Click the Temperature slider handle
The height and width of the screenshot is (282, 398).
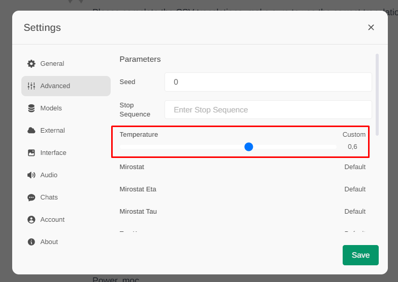249,147
